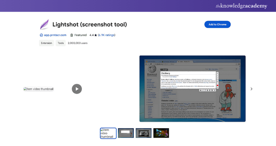
Task: Show the next screenshot with right chevron
Action: click(x=251, y=89)
